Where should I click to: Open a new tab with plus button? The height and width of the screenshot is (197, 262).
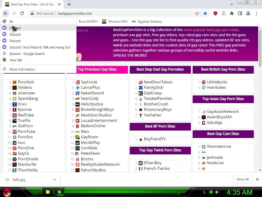[x=69, y=4]
